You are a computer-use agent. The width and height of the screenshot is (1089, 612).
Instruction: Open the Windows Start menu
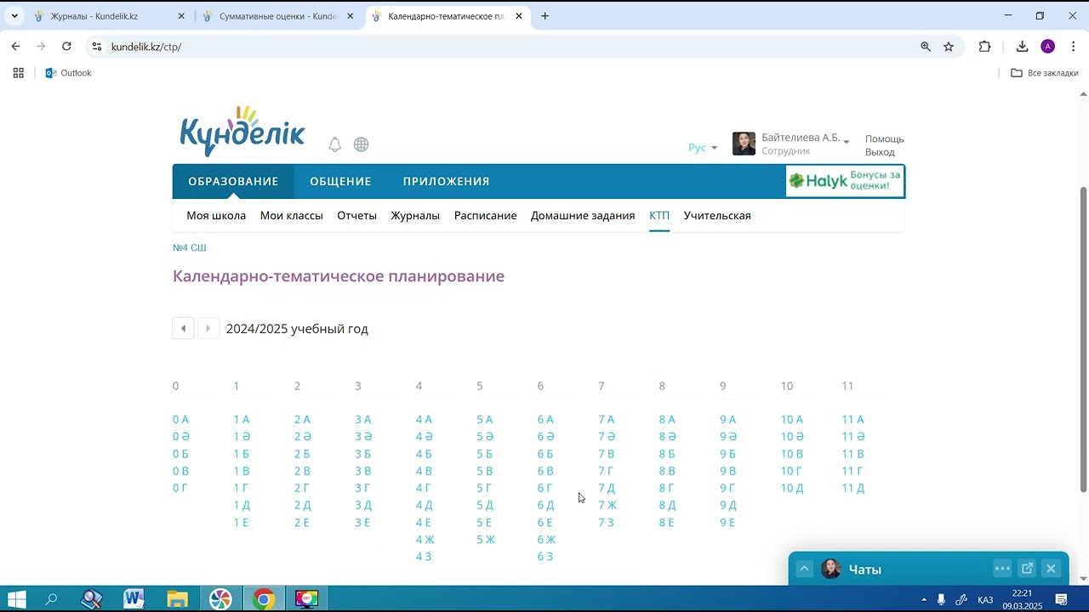tap(16, 599)
